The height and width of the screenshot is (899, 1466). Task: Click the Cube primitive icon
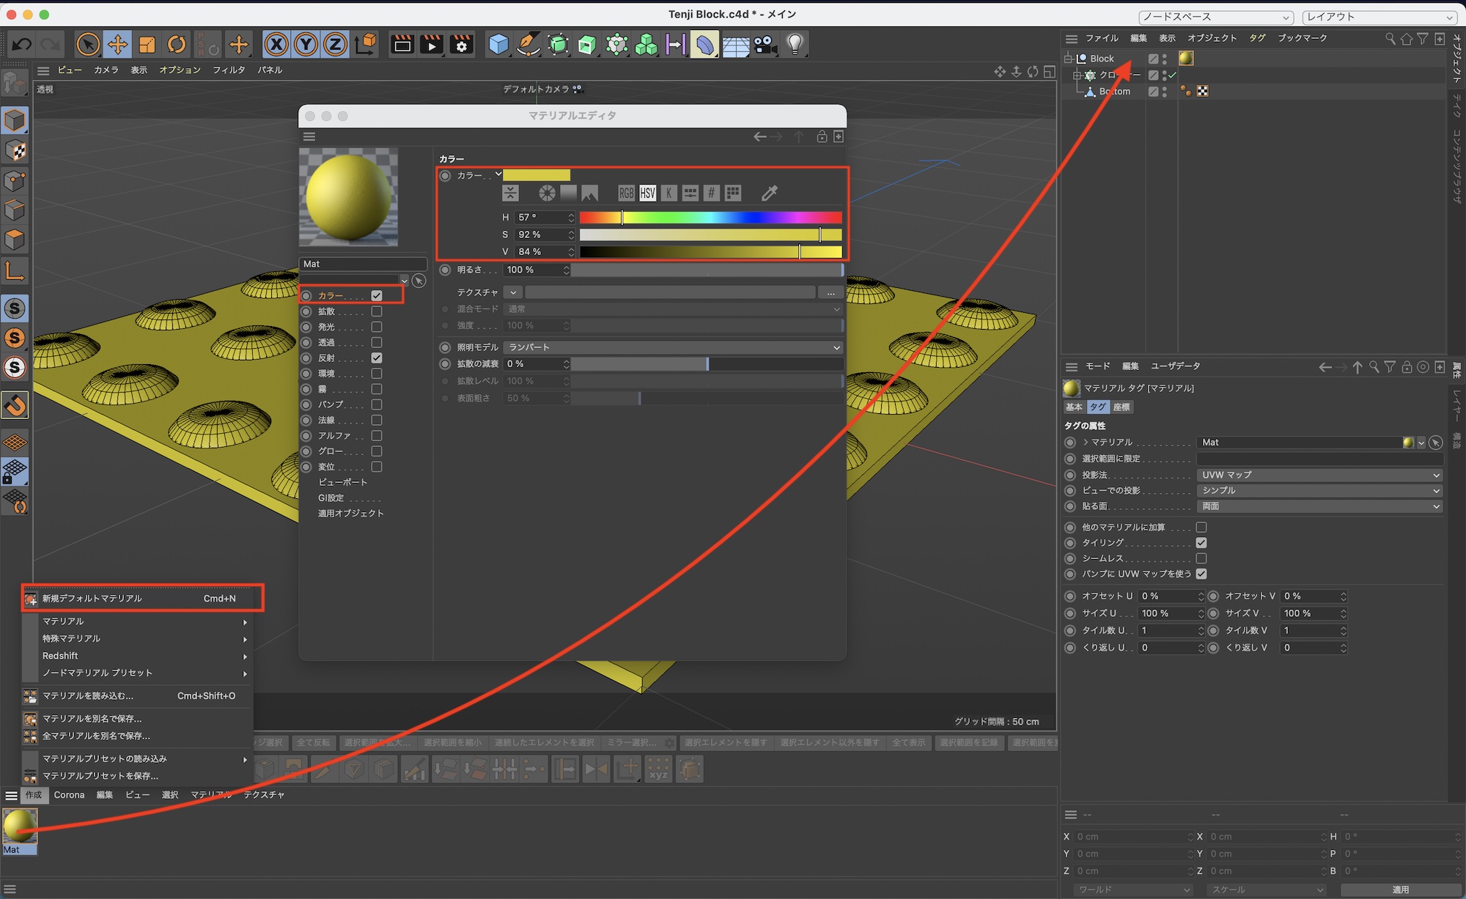[x=498, y=45]
